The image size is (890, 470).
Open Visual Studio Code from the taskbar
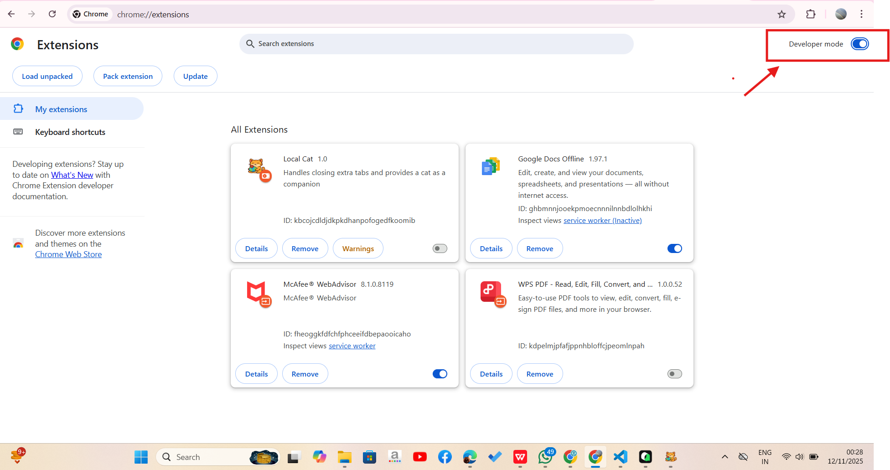pyautogui.click(x=621, y=456)
